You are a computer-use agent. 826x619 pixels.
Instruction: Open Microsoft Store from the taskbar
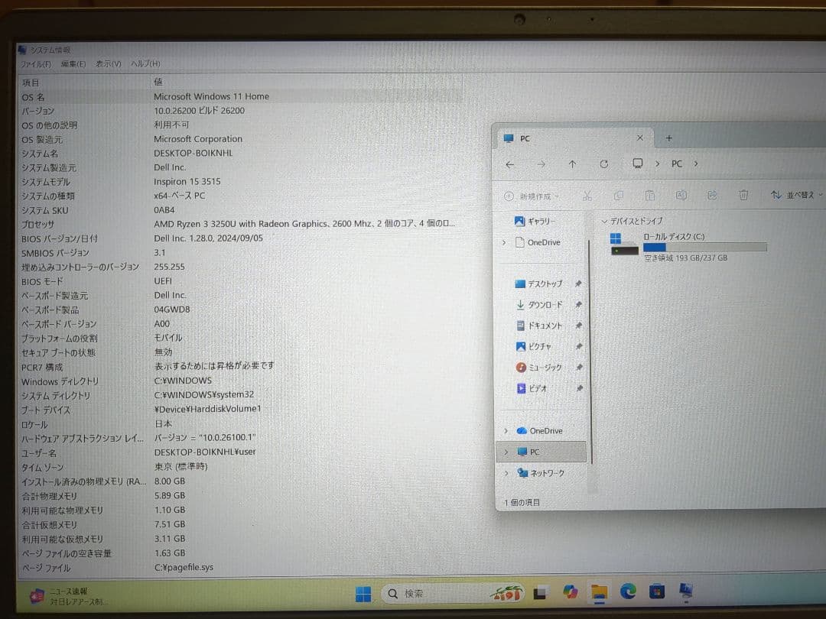coord(656,592)
